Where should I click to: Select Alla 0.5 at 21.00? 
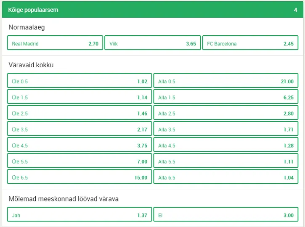tap(225, 81)
